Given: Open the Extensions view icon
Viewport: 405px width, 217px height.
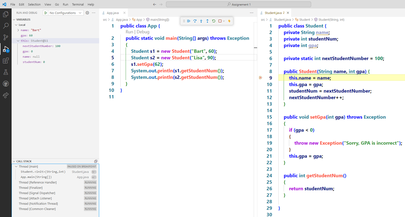Looking at the screenshot, I should pos(5,60).
